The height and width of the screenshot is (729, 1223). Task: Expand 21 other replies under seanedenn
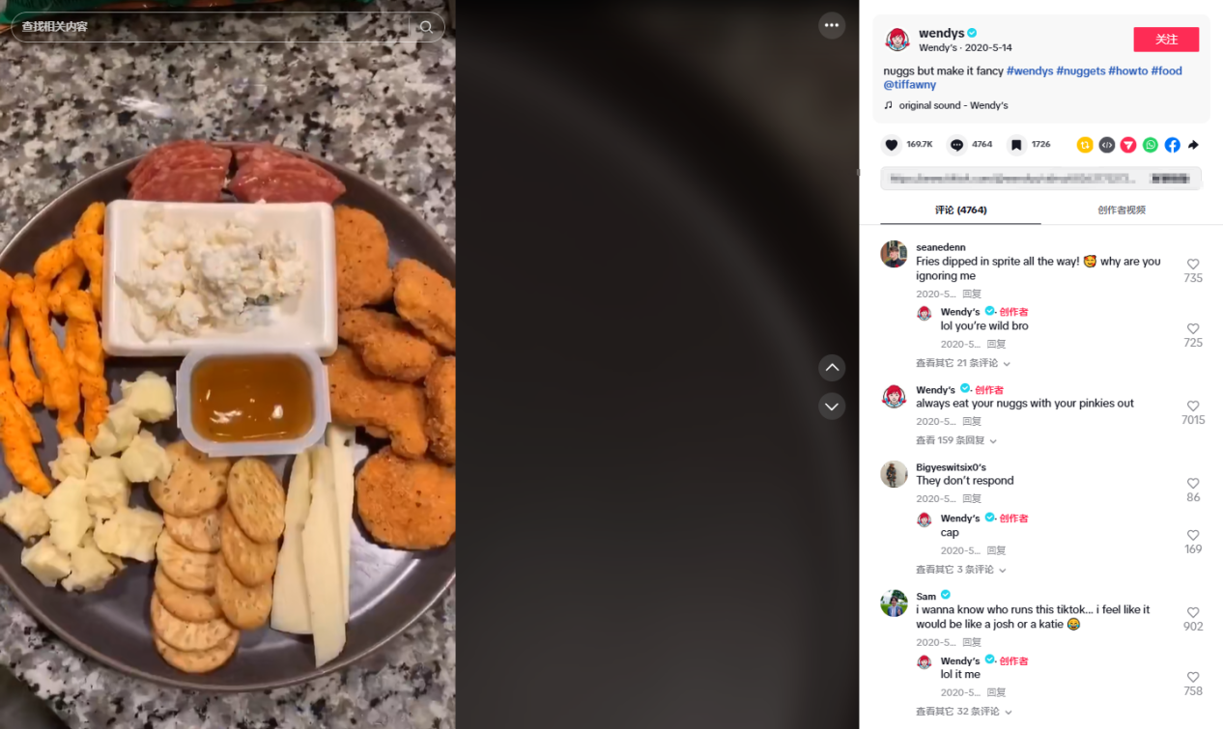click(963, 363)
